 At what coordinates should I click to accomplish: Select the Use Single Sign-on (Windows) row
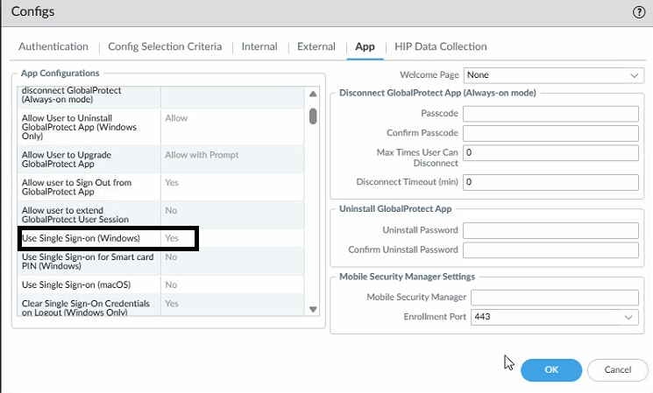pos(160,238)
